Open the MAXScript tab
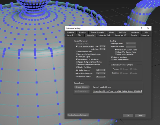The height and width of the screenshot is (125, 160). point(123,32)
